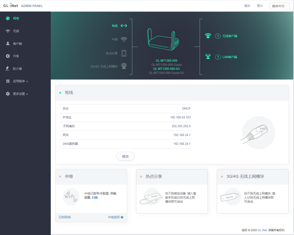Click the GL.iNet logo
The width and height of the screenshot is (294, 235).
(11, 5)
